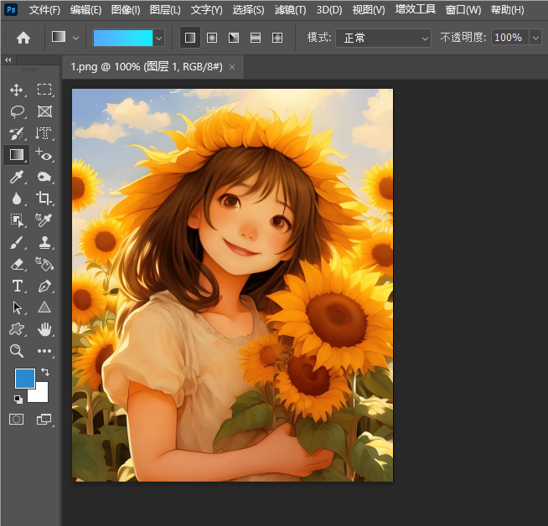Pick the Eraser tool
This screenshot has height=526, width=548.
pyautogui.click(x=16, y=264)
